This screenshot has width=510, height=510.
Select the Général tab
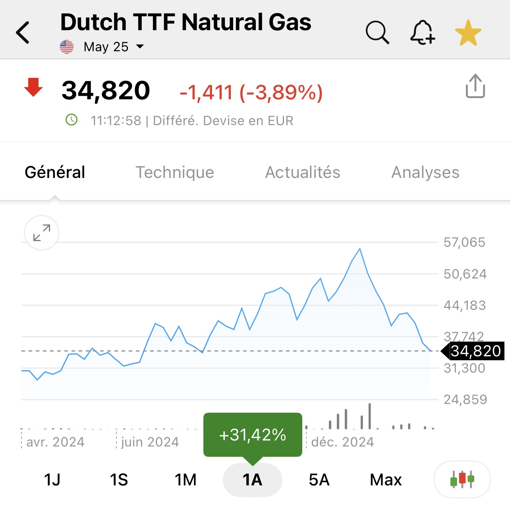(55, 172)
